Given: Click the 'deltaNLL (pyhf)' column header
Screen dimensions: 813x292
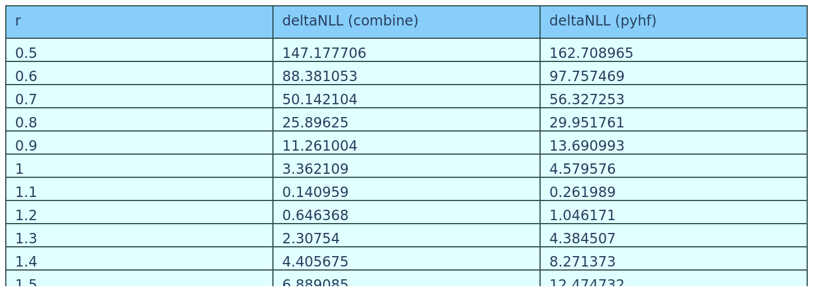Looking at the screenshot, I should [x=674, y=22].
